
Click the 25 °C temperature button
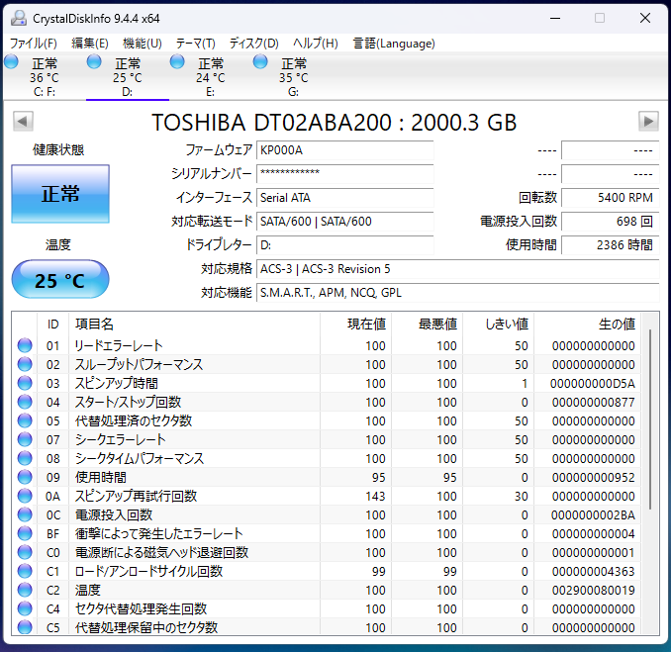click(x=60, y=279)
